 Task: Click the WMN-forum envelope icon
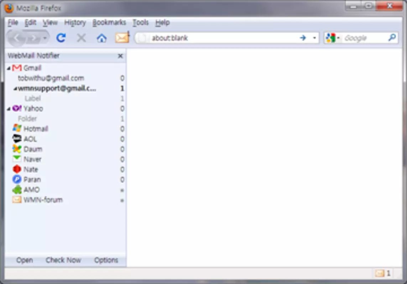[x=17, y=200]
